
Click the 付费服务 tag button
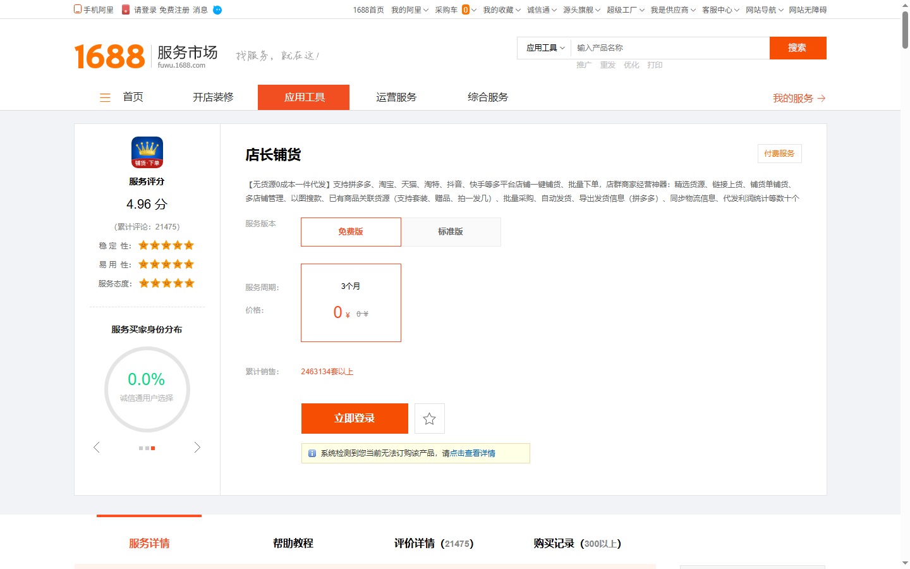pos(780,154)
